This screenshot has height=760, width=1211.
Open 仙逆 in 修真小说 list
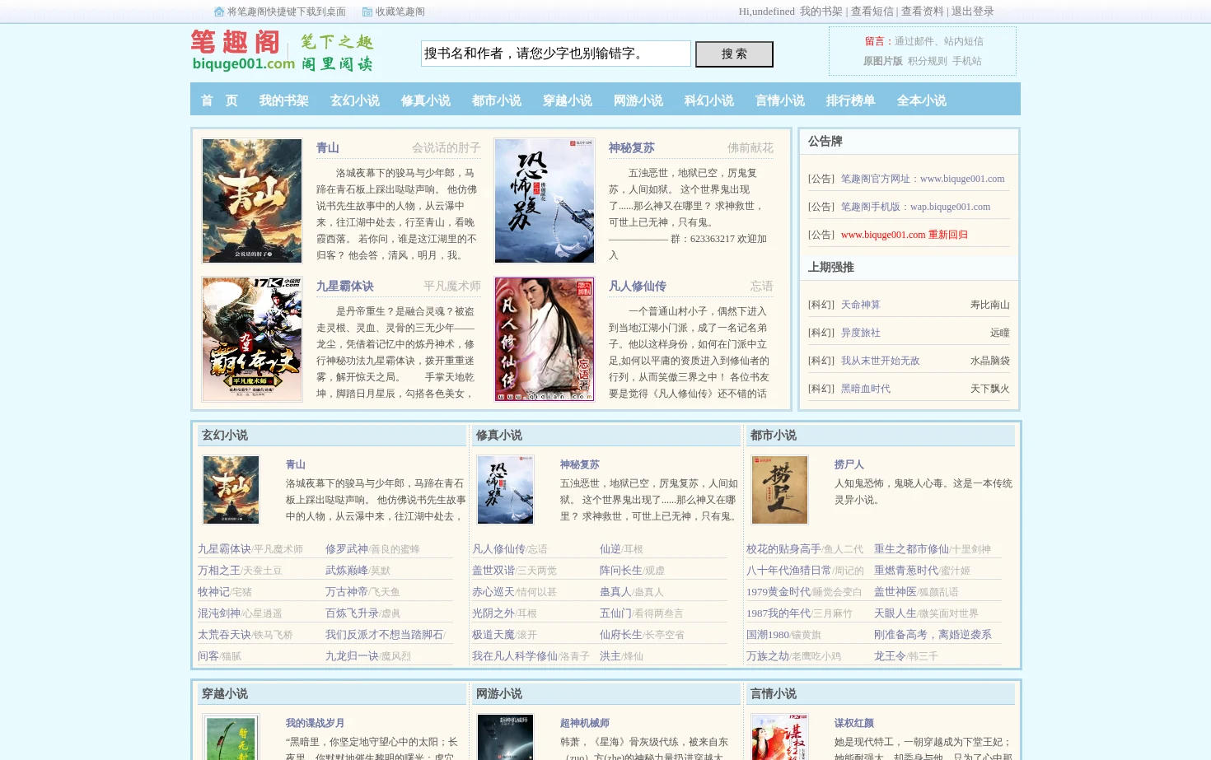tap(610, 549)
